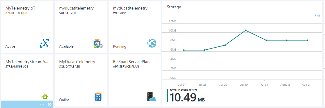Click the Total Database Size 10.49 MB value
The height and width of the screenshot is (108, 325).
click(187, 97)
